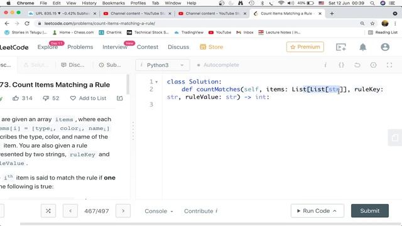Open the Store nav item
This screenshot has height=226, width=402.
pos(212,47)
